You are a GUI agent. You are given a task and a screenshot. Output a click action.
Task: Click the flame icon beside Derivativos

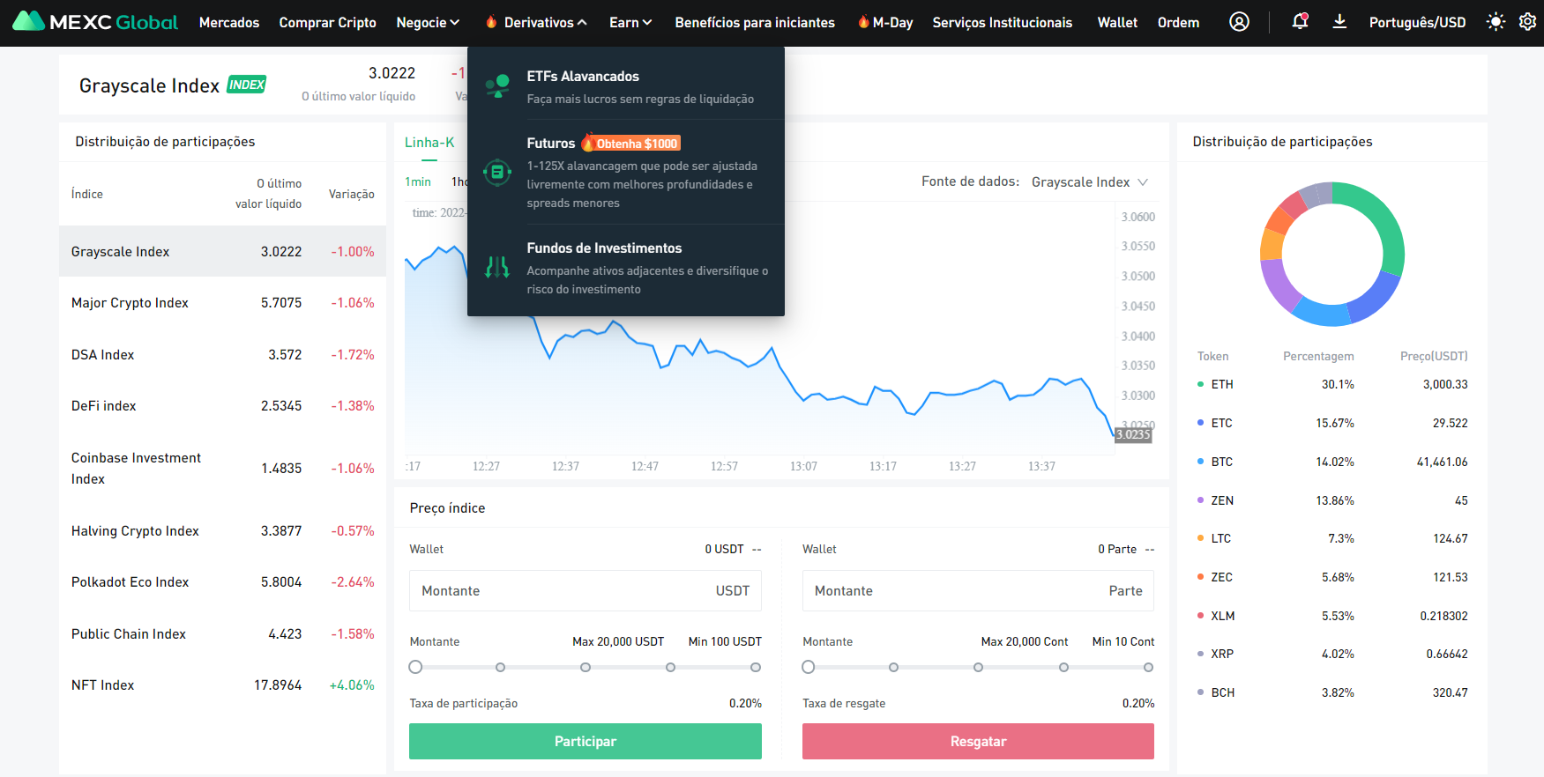tap(492, 22)
